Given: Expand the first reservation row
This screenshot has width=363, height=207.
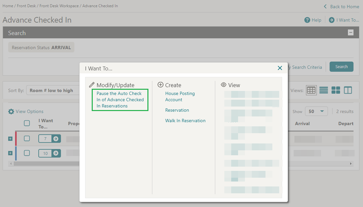Looking at the screenshot, I should pyautogui.click(x=10, y=139).
